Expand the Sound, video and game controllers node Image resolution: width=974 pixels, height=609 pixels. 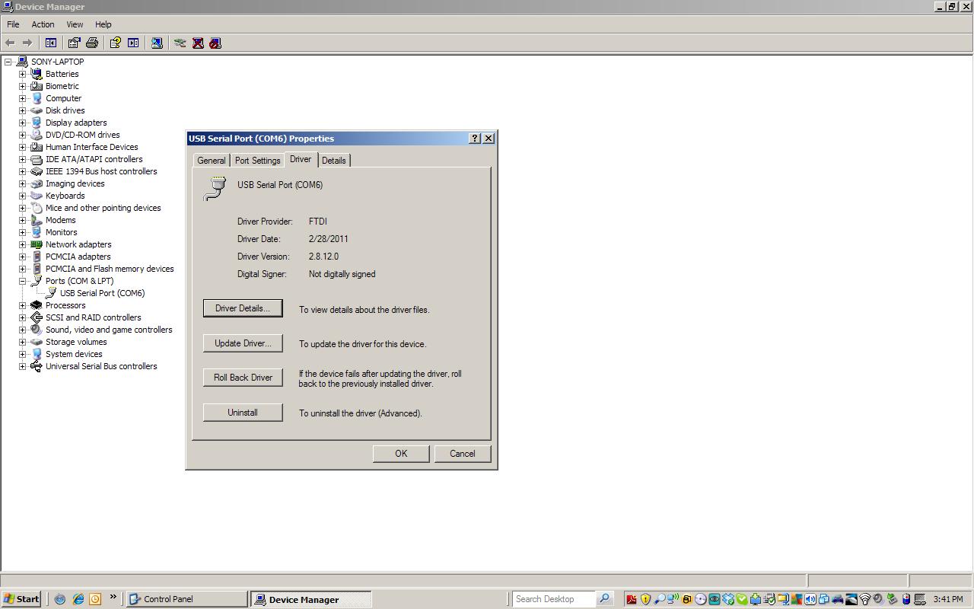23,330
